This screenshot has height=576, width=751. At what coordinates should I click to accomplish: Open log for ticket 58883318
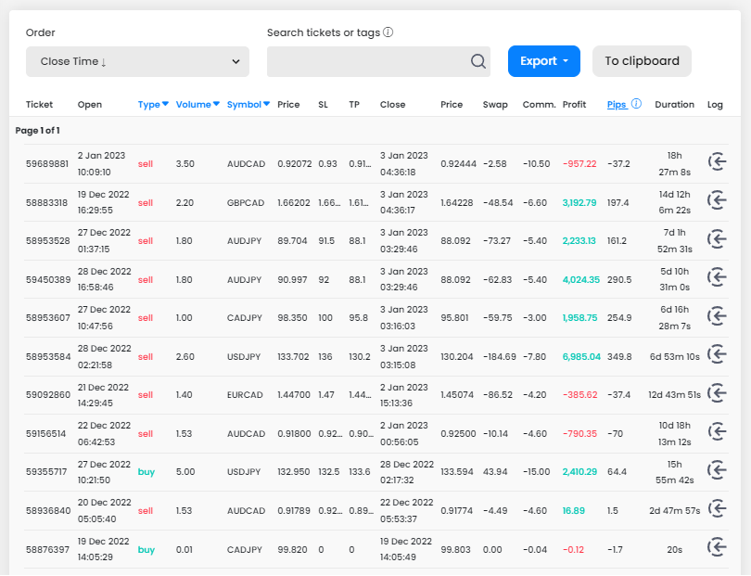(716, 201)
